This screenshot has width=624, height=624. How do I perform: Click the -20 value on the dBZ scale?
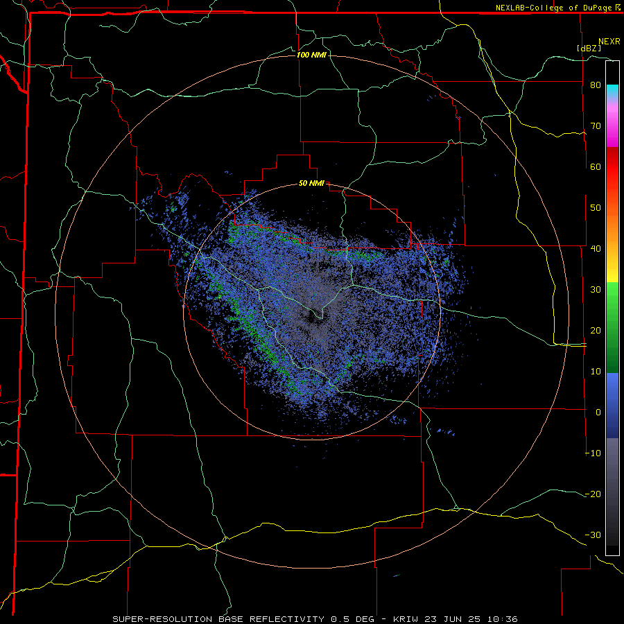tap(593, 494)
